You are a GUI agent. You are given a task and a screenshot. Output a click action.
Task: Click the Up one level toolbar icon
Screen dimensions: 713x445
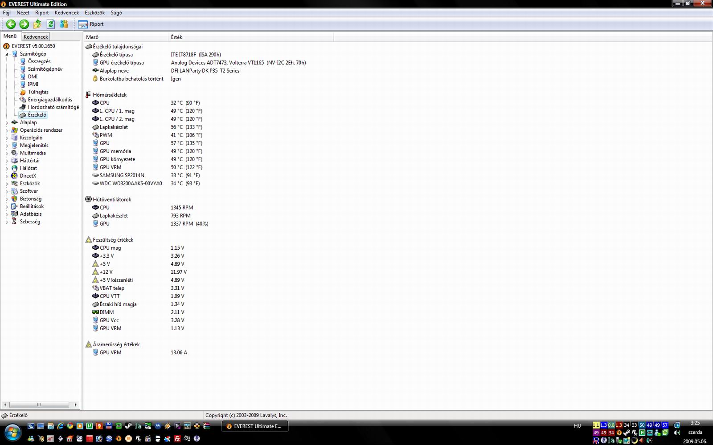(37, 24)
